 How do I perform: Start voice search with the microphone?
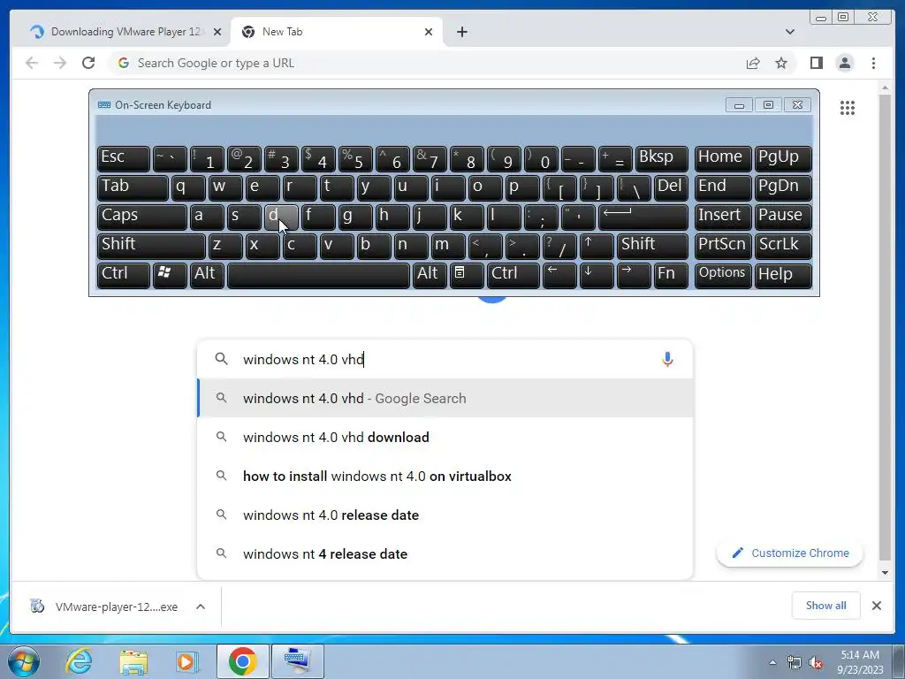[x=667, y=359]
